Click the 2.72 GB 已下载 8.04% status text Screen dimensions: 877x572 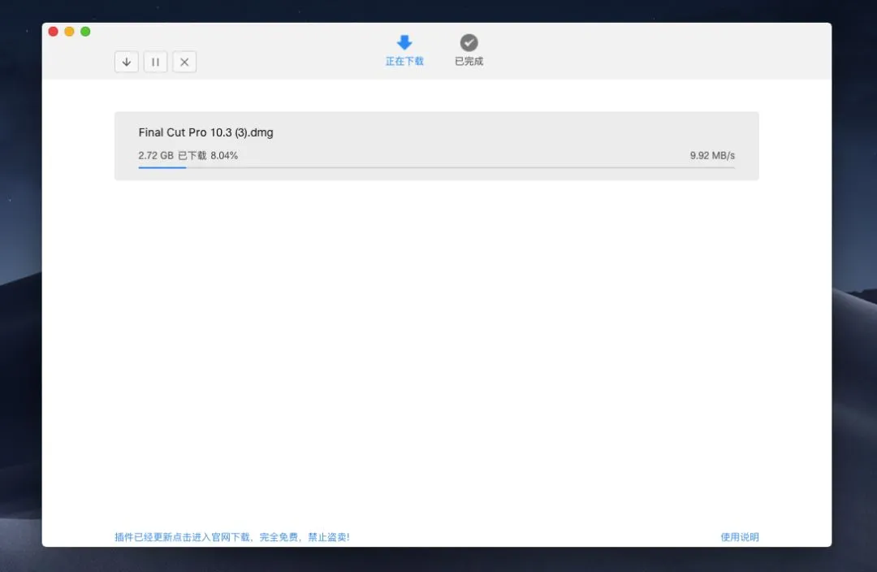click(x=188, y=155)
